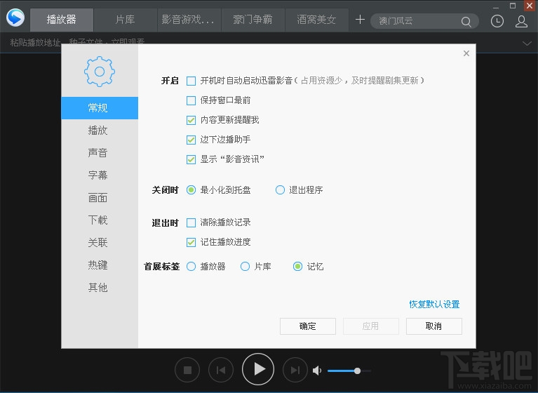Click the Xunlei player logo icon
Viewport: 538px width, 393px height.
15,18
